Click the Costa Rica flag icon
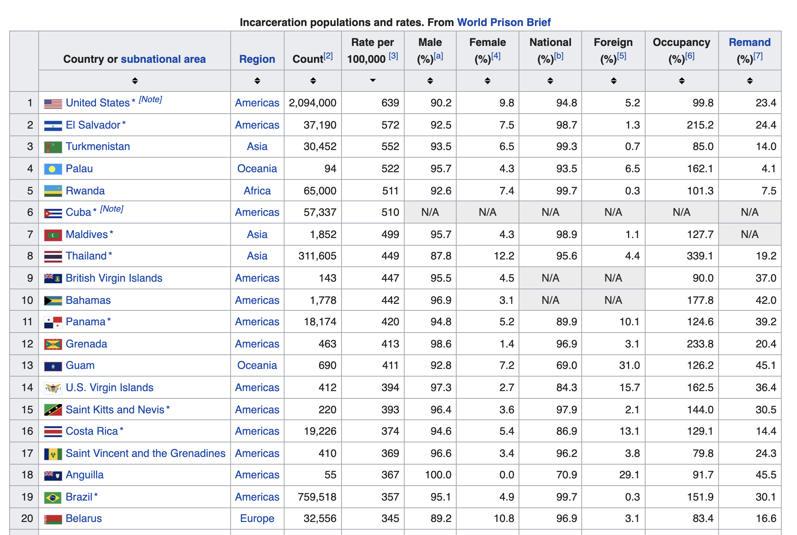Viewport: 797px width, 535px height. (x=53, y=432)
